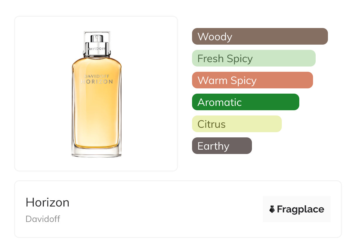Image resolution: width=356 pixels, height=252 pixels.
Task: Choose the Warm Spicy accord bar
Action: pos(252,80)
